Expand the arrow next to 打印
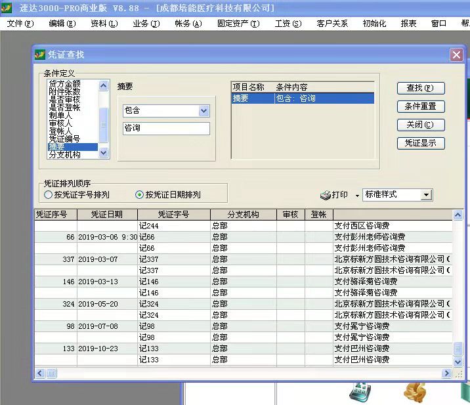Image resolution: width=470 pixels, height=405 pixels. pyautogui.click(x=357, y=196)
